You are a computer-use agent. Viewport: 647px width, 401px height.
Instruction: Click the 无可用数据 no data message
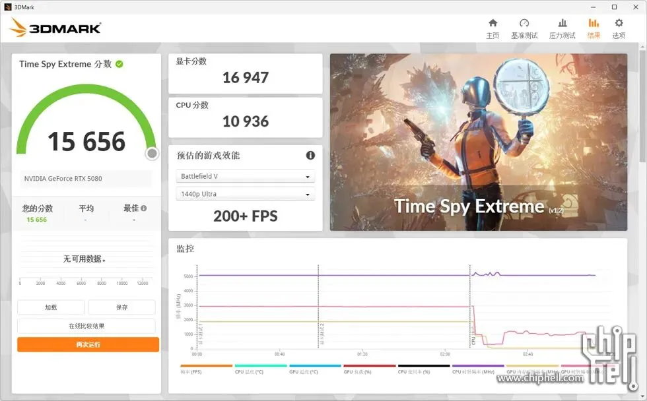tap(85, 259)
